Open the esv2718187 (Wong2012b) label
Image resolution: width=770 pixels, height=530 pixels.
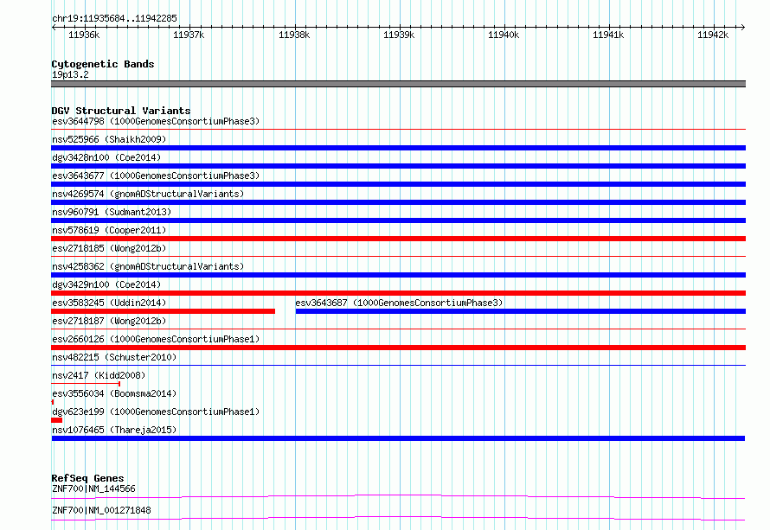click(109, 321)
